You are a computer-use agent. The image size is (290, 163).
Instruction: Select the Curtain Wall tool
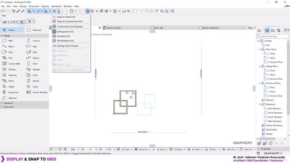click(14, 63)
